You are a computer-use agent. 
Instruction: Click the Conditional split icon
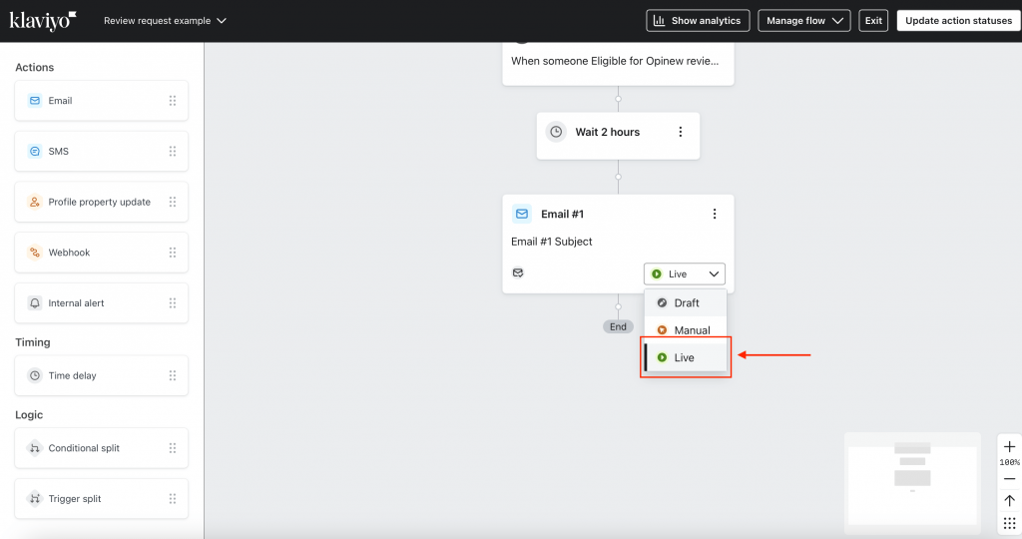pyautogui.click(x=35, y=448)
